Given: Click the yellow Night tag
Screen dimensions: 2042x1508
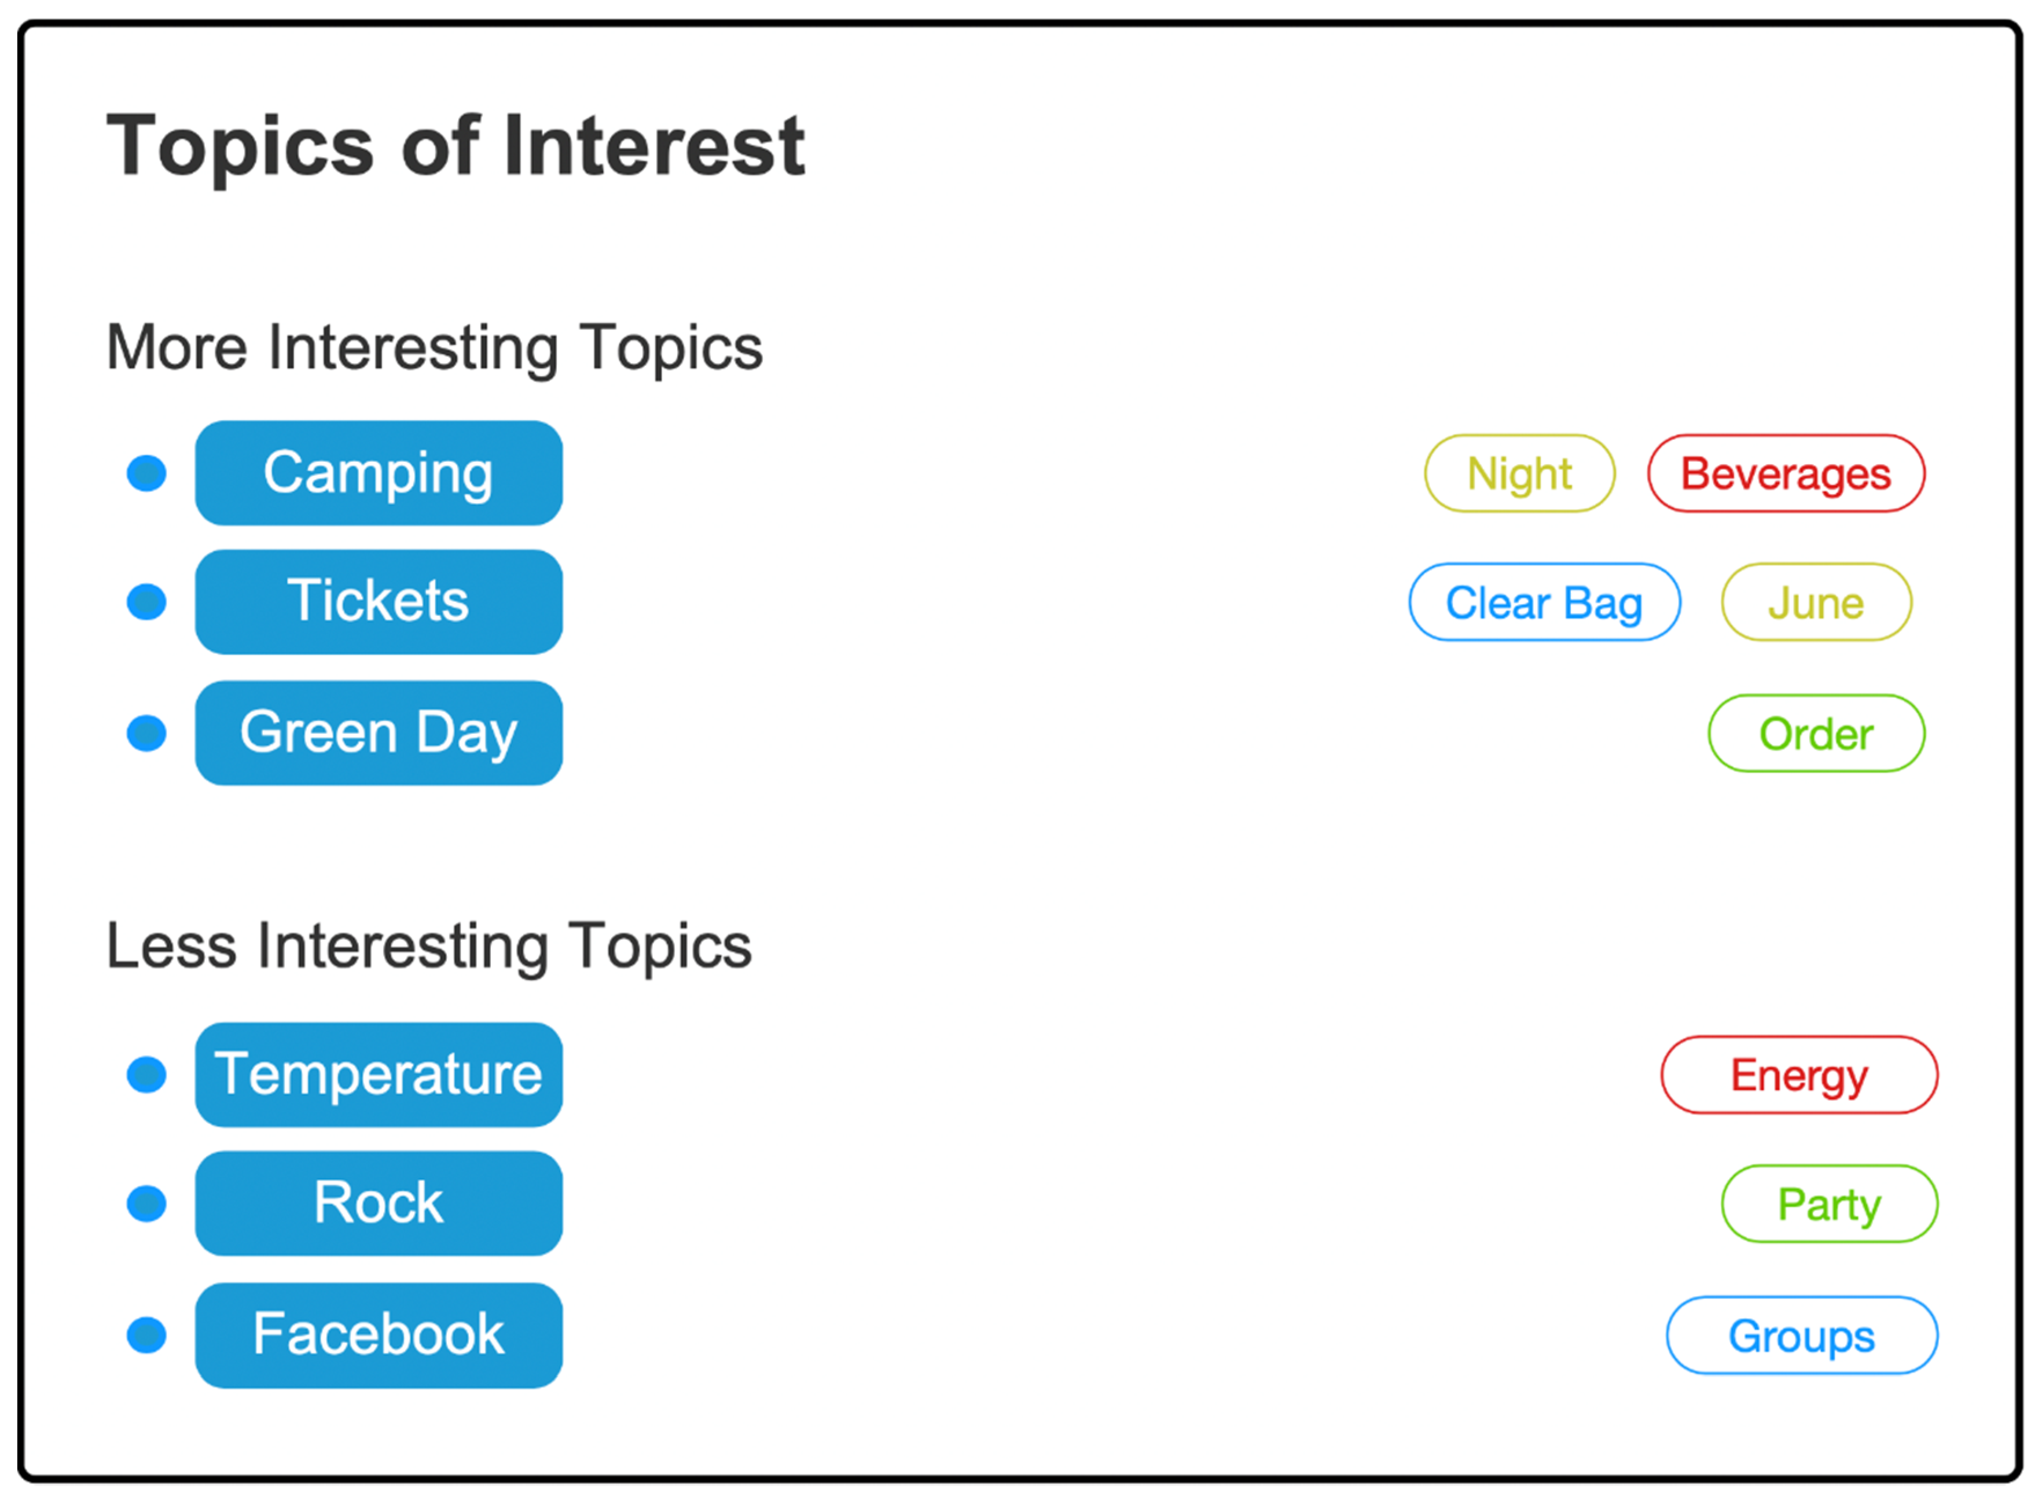Looking at the screenshot, I should point(1519,474).
